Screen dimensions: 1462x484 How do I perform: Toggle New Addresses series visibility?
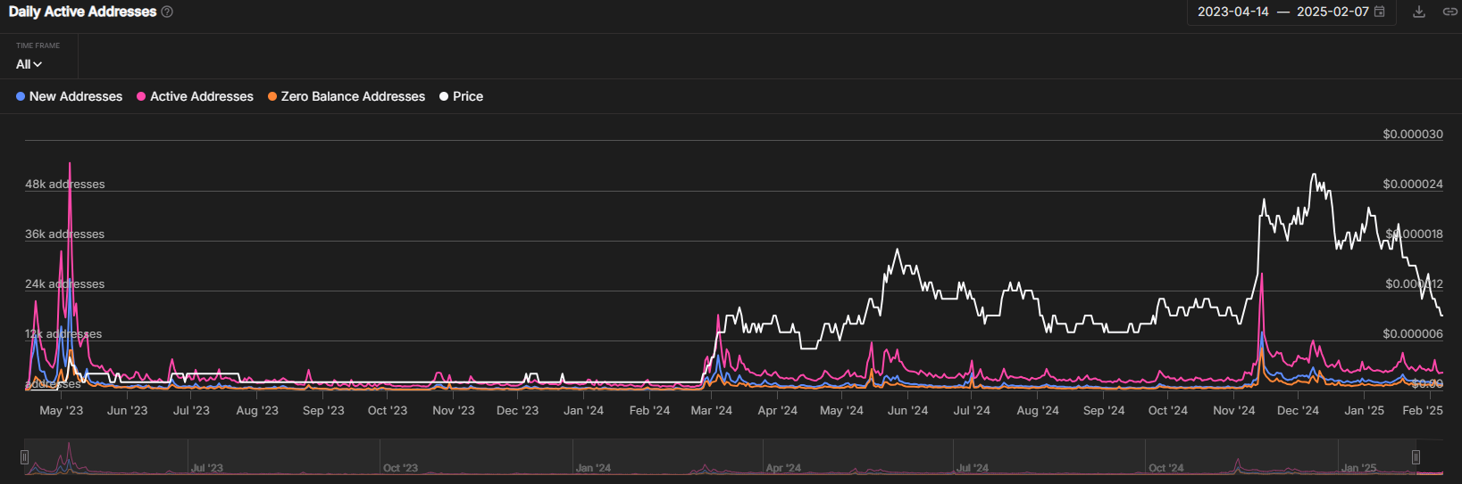point(75,96)
